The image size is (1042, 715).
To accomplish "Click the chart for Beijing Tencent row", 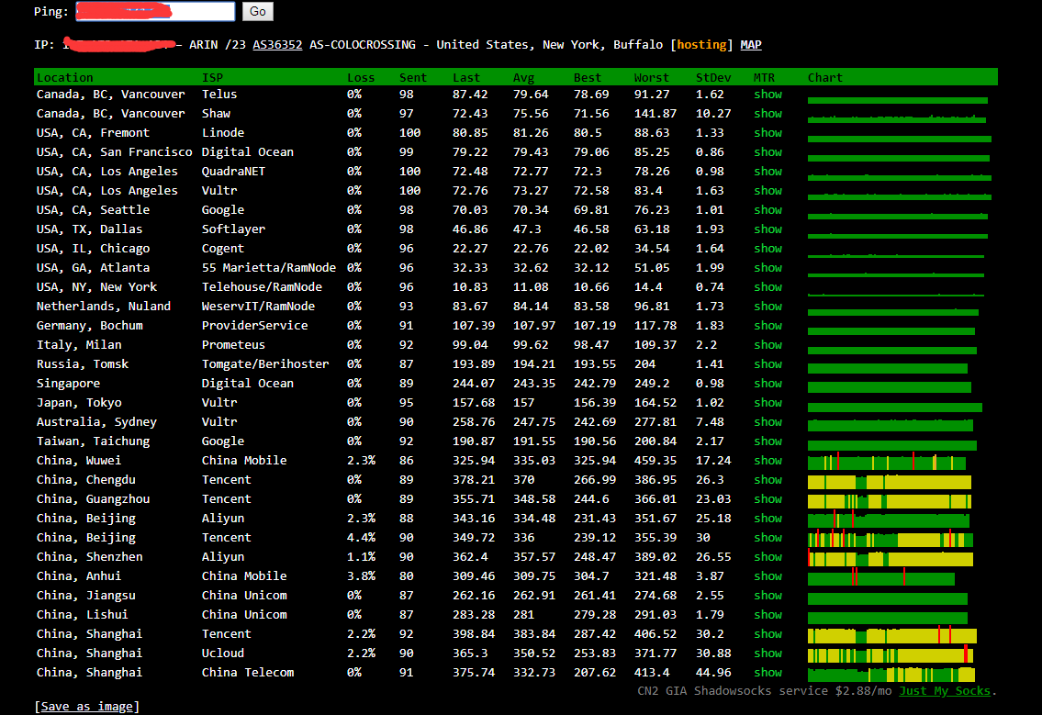I will pos(890,539).
